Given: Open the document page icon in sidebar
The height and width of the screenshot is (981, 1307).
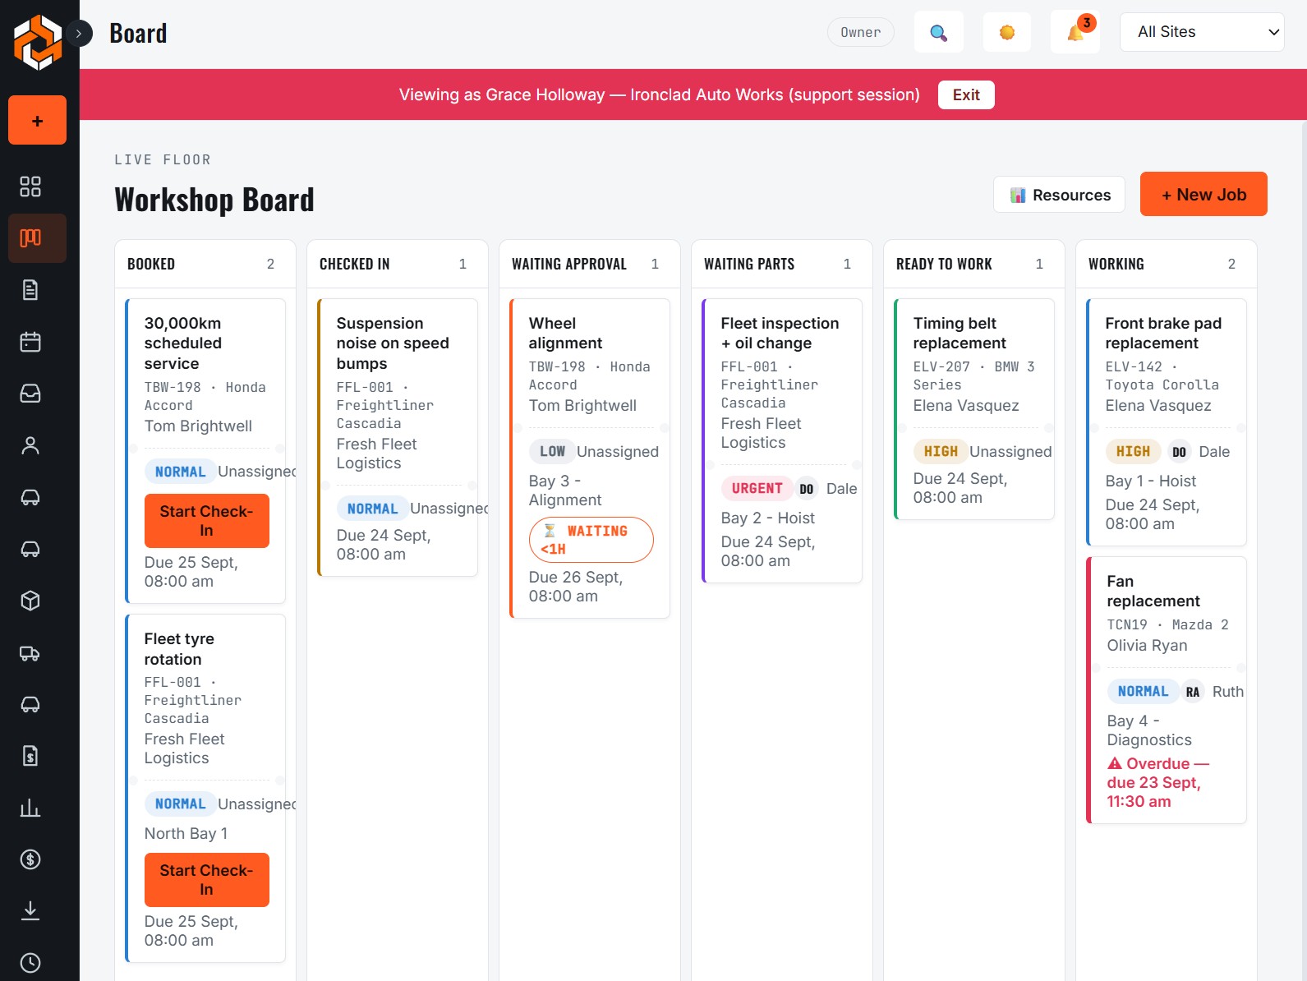Looking at the screenshot, I should [30, 290].
